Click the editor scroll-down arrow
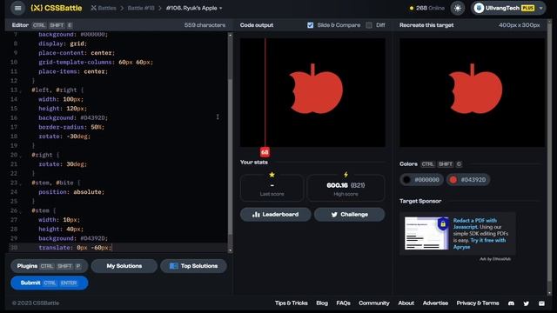557x313 pixels. coord(230,250)
